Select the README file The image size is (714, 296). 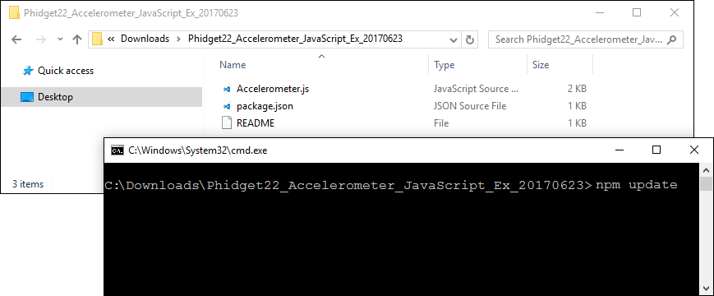pyautogui.click(x=256, y=123)
